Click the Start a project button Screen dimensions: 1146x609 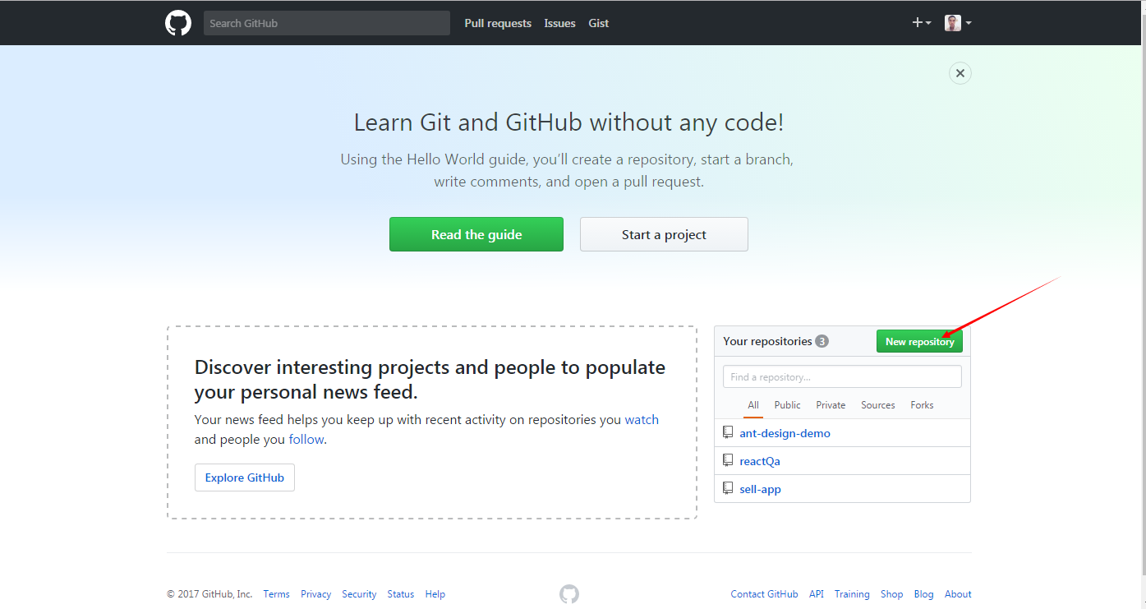[x=664, y=234]
